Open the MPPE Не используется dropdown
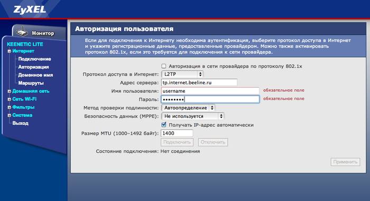Image resolution: width=370 pixels, height=201 pixels. pyautogui.click(x=192, y=116)
